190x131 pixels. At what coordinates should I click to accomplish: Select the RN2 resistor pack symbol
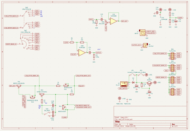[x=172, y=68]
